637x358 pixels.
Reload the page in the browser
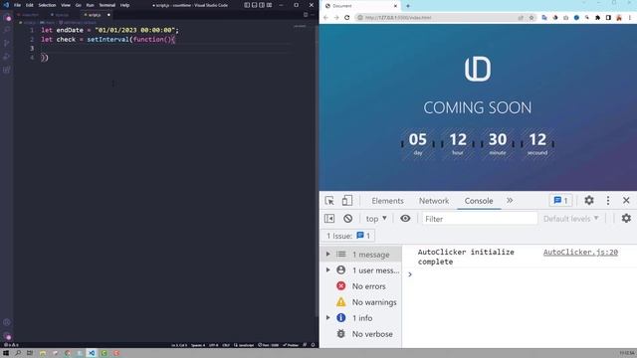pos(347,18)
